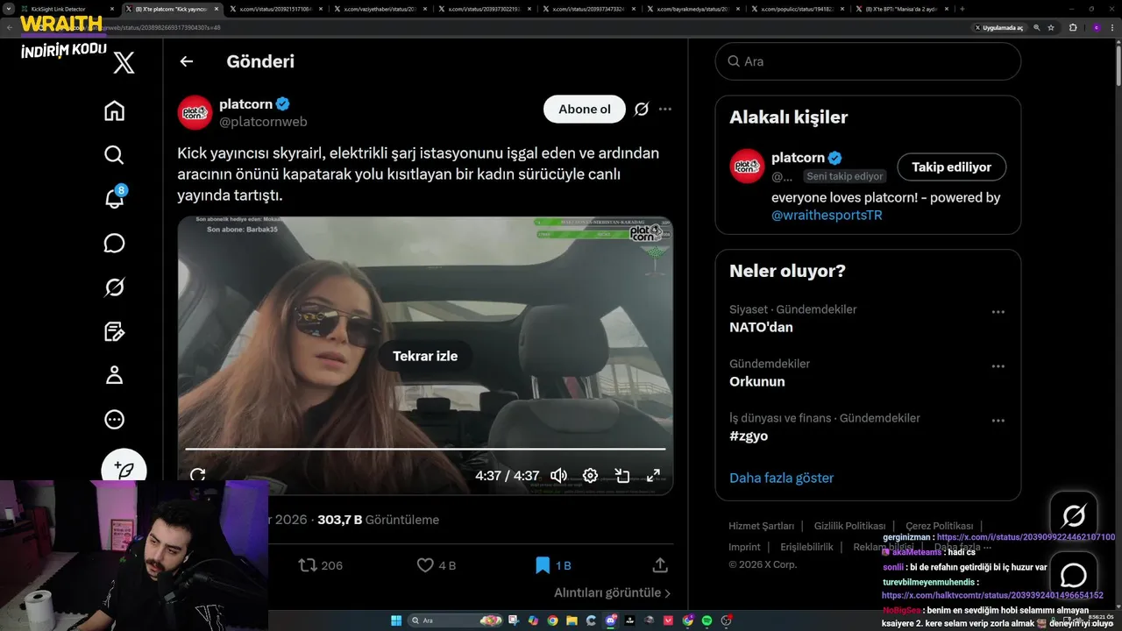
Task: Bookmark this page with the star icon
Action: pyautogui.click(x=1051, y=27)
